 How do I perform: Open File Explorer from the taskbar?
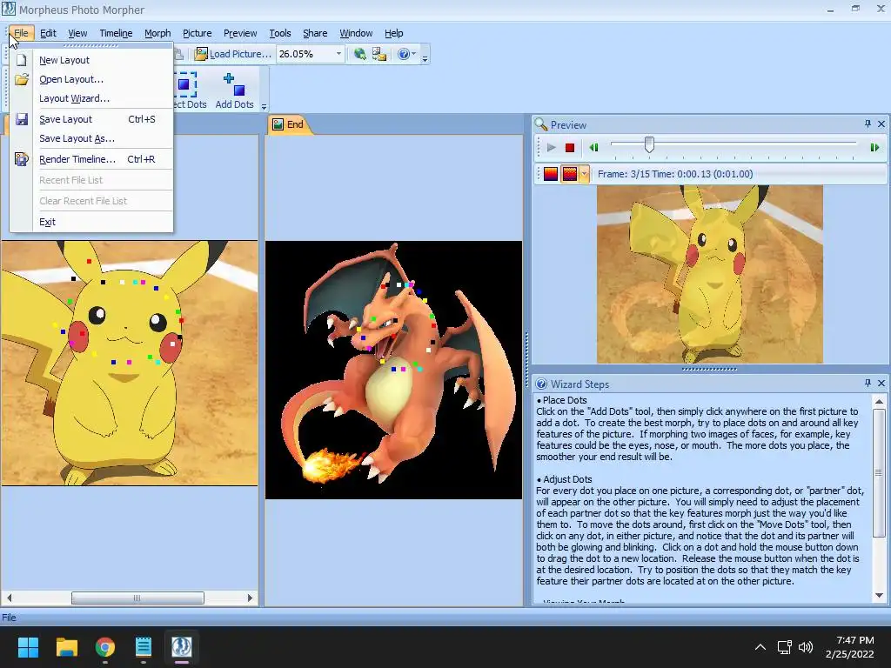(x=66, y=647)
